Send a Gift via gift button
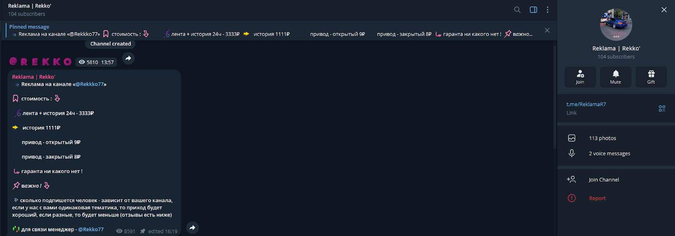This screenshot has height=236, width=675. click(651, 77)
